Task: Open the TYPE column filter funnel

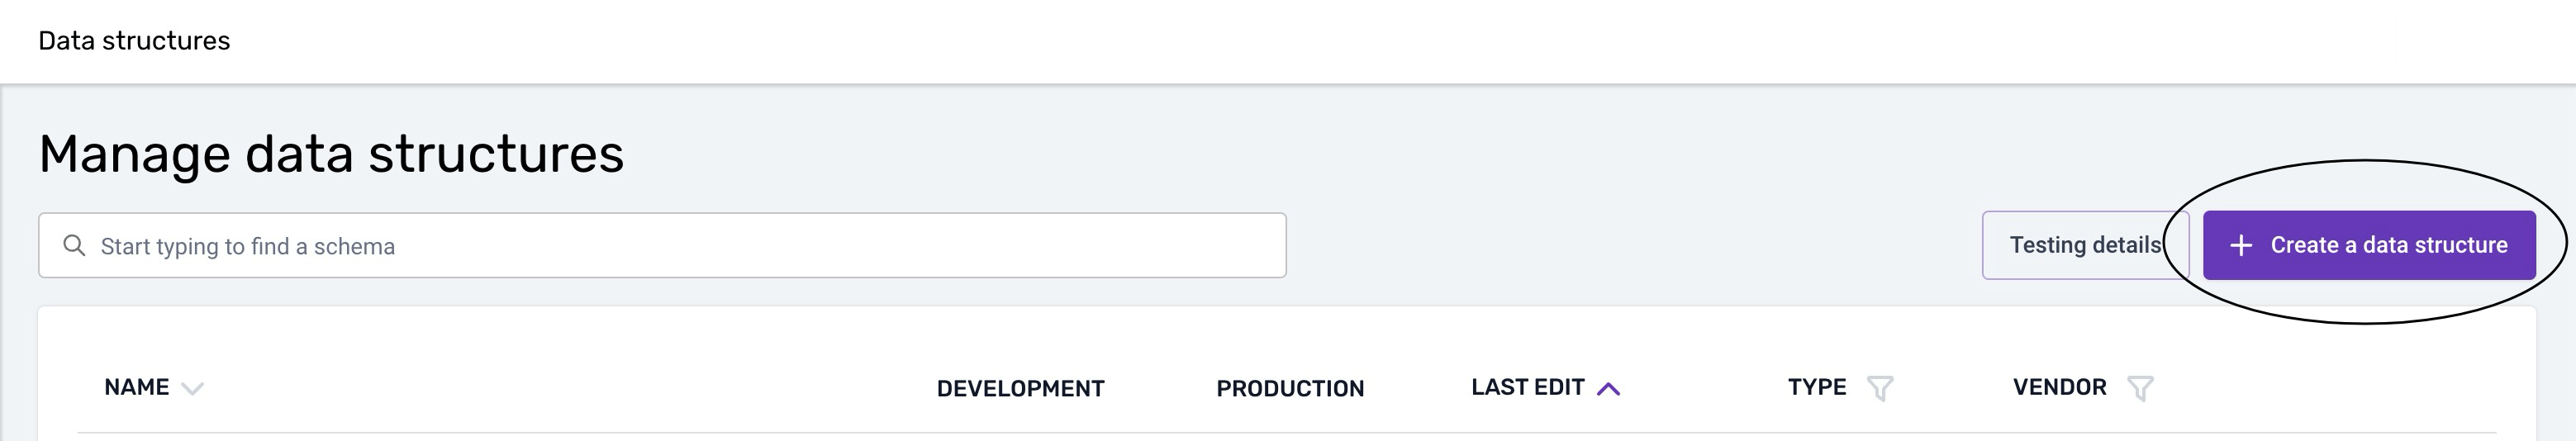Action: click(1880, 388)
